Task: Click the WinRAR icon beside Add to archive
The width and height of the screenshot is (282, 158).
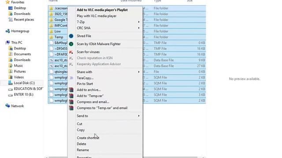Action: click(71, 90)
